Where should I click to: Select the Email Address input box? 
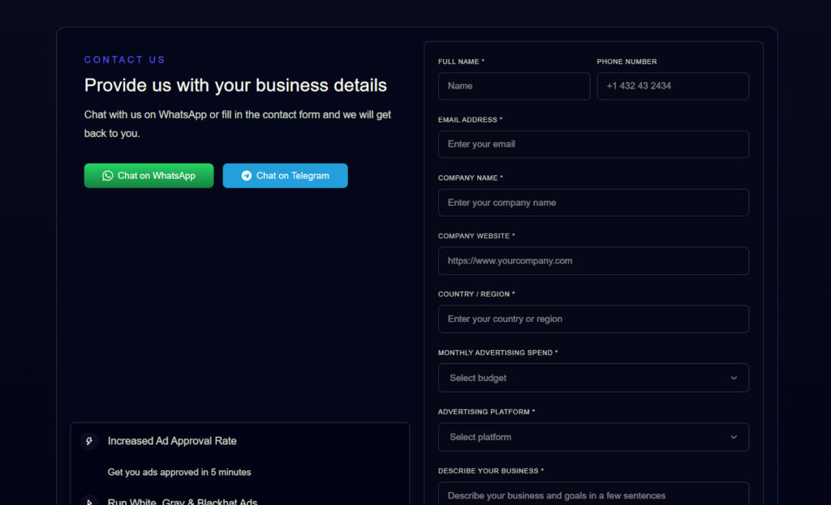[592, 144]
